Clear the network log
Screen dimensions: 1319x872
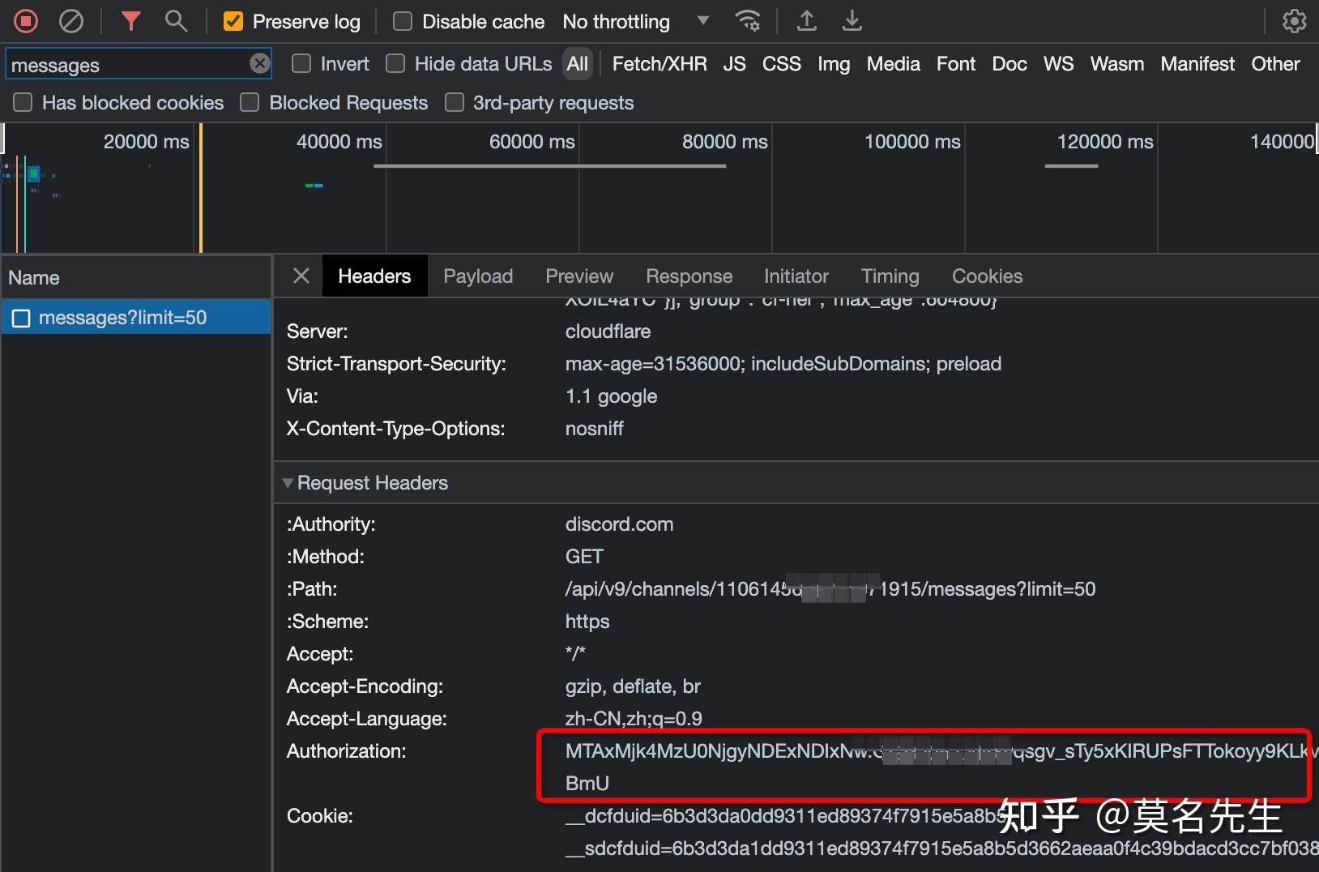(x=71, y=21)
